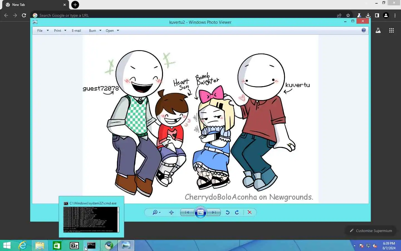Click the actual size fit button
The width and height of the screenshot is (401, 251).
click(x=172, y=213)
